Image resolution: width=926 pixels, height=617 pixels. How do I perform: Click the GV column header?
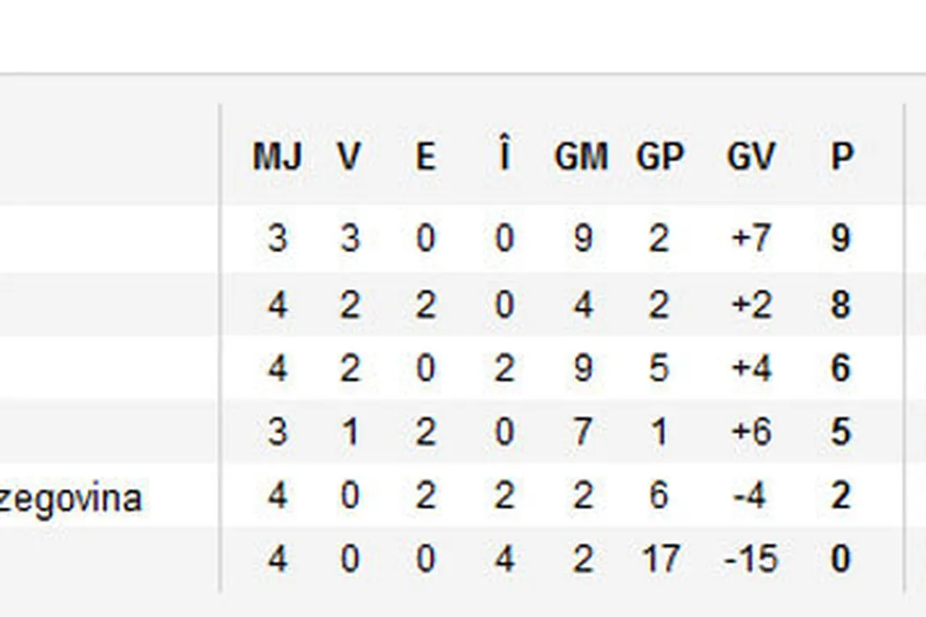(751, 157)
